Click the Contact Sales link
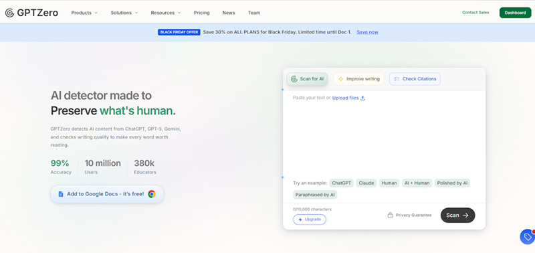Image resolution: width=535 pixels, height=253 pixels. (475, 13)
